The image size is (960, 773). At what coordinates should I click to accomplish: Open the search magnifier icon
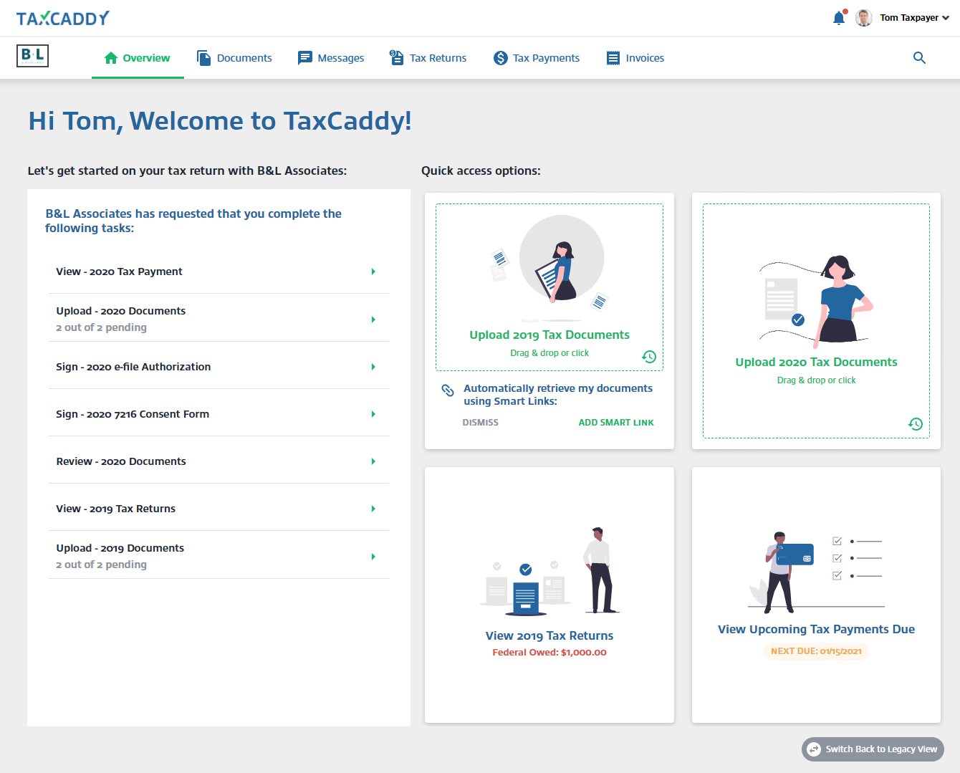(x=919, y=58)
